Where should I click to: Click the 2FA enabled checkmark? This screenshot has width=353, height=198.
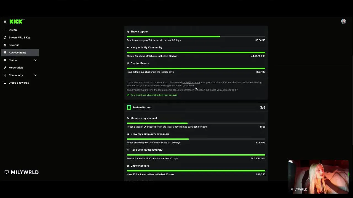pos(128,95)
